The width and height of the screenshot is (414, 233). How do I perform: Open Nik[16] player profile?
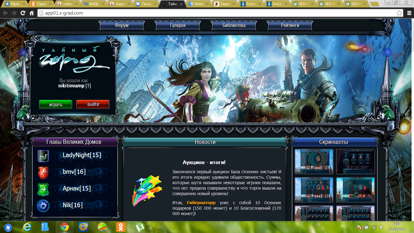73,205
